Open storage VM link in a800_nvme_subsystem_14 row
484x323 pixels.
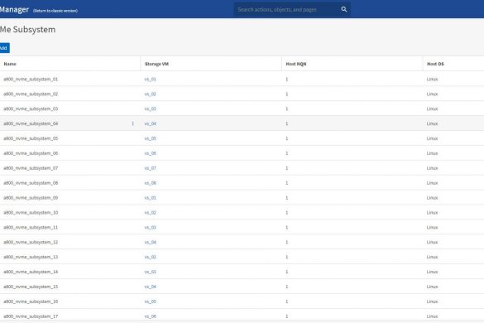151,272
